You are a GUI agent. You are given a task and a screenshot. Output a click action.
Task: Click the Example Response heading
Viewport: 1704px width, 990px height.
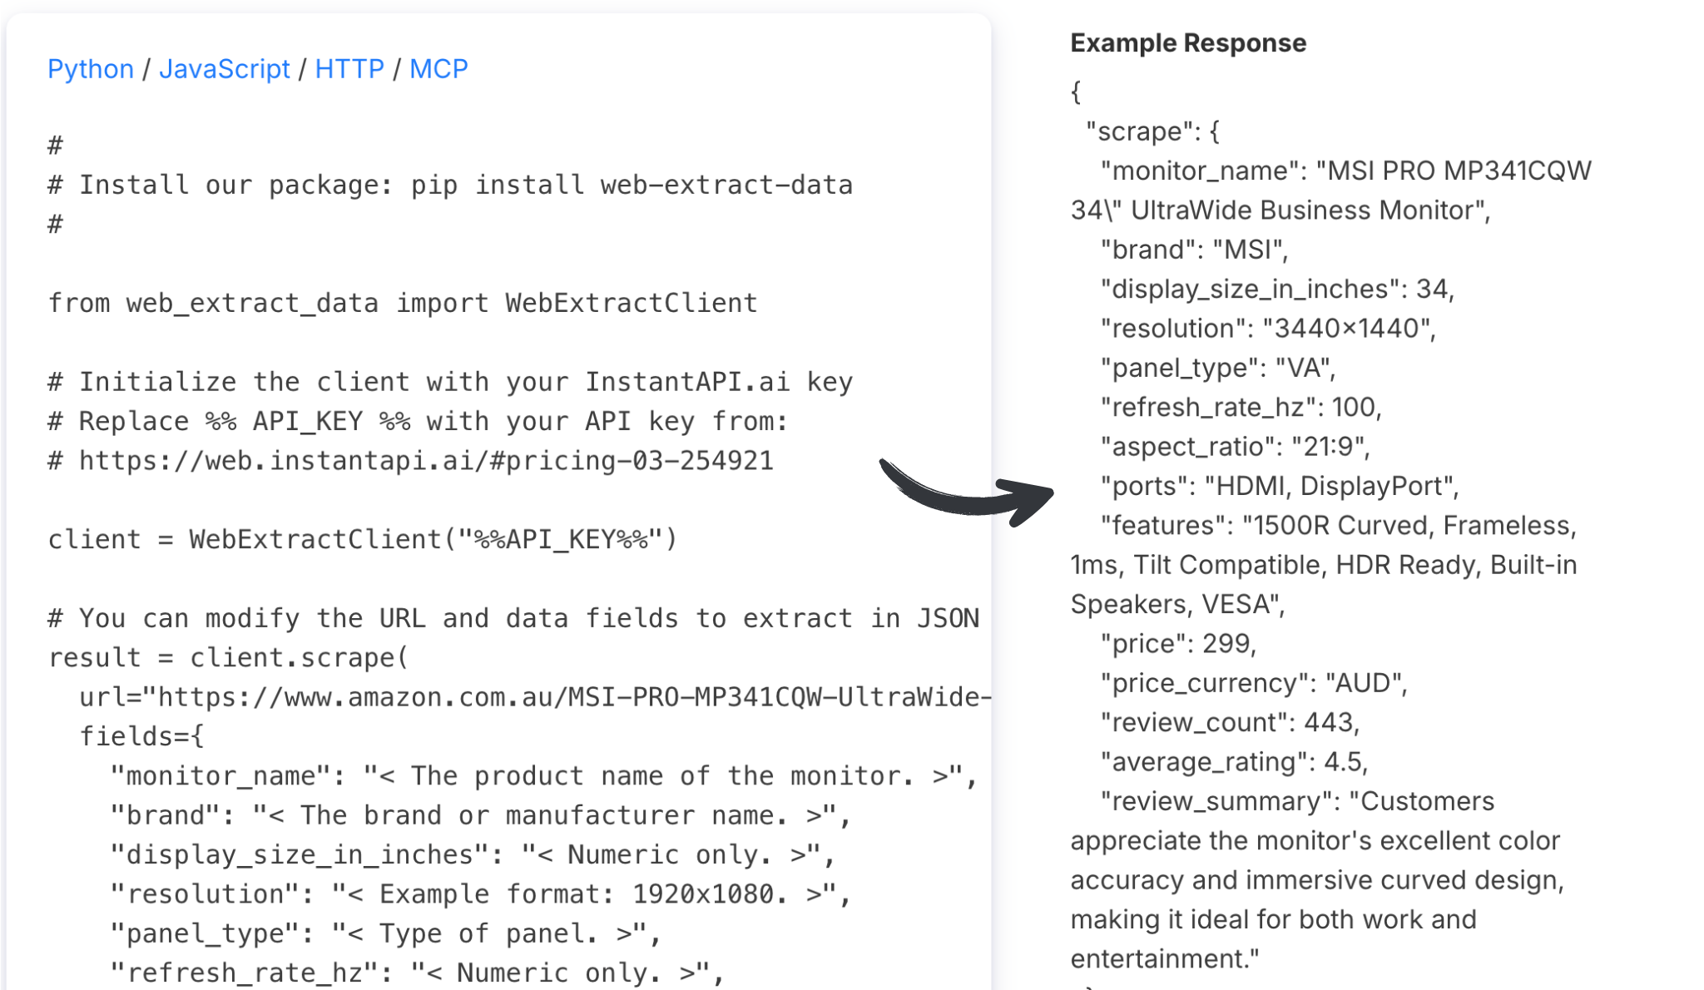coord(1188,42)
